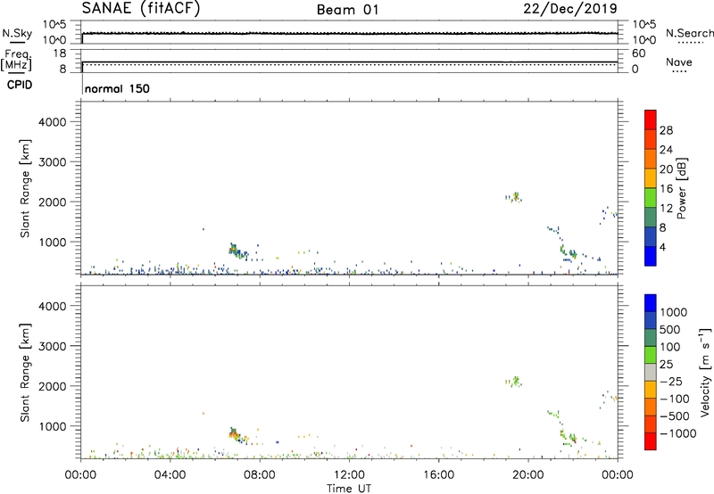Viewport: 714px width, 494px height.
Task: Click the normal 150 CPID text
Action: click(117, 88)
